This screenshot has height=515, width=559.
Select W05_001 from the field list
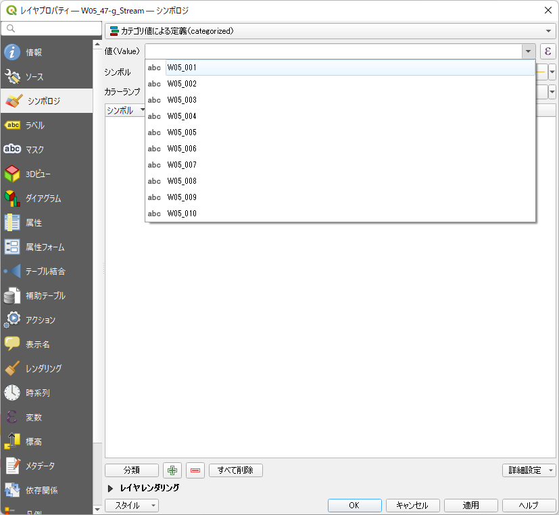(x=182, y=68)
